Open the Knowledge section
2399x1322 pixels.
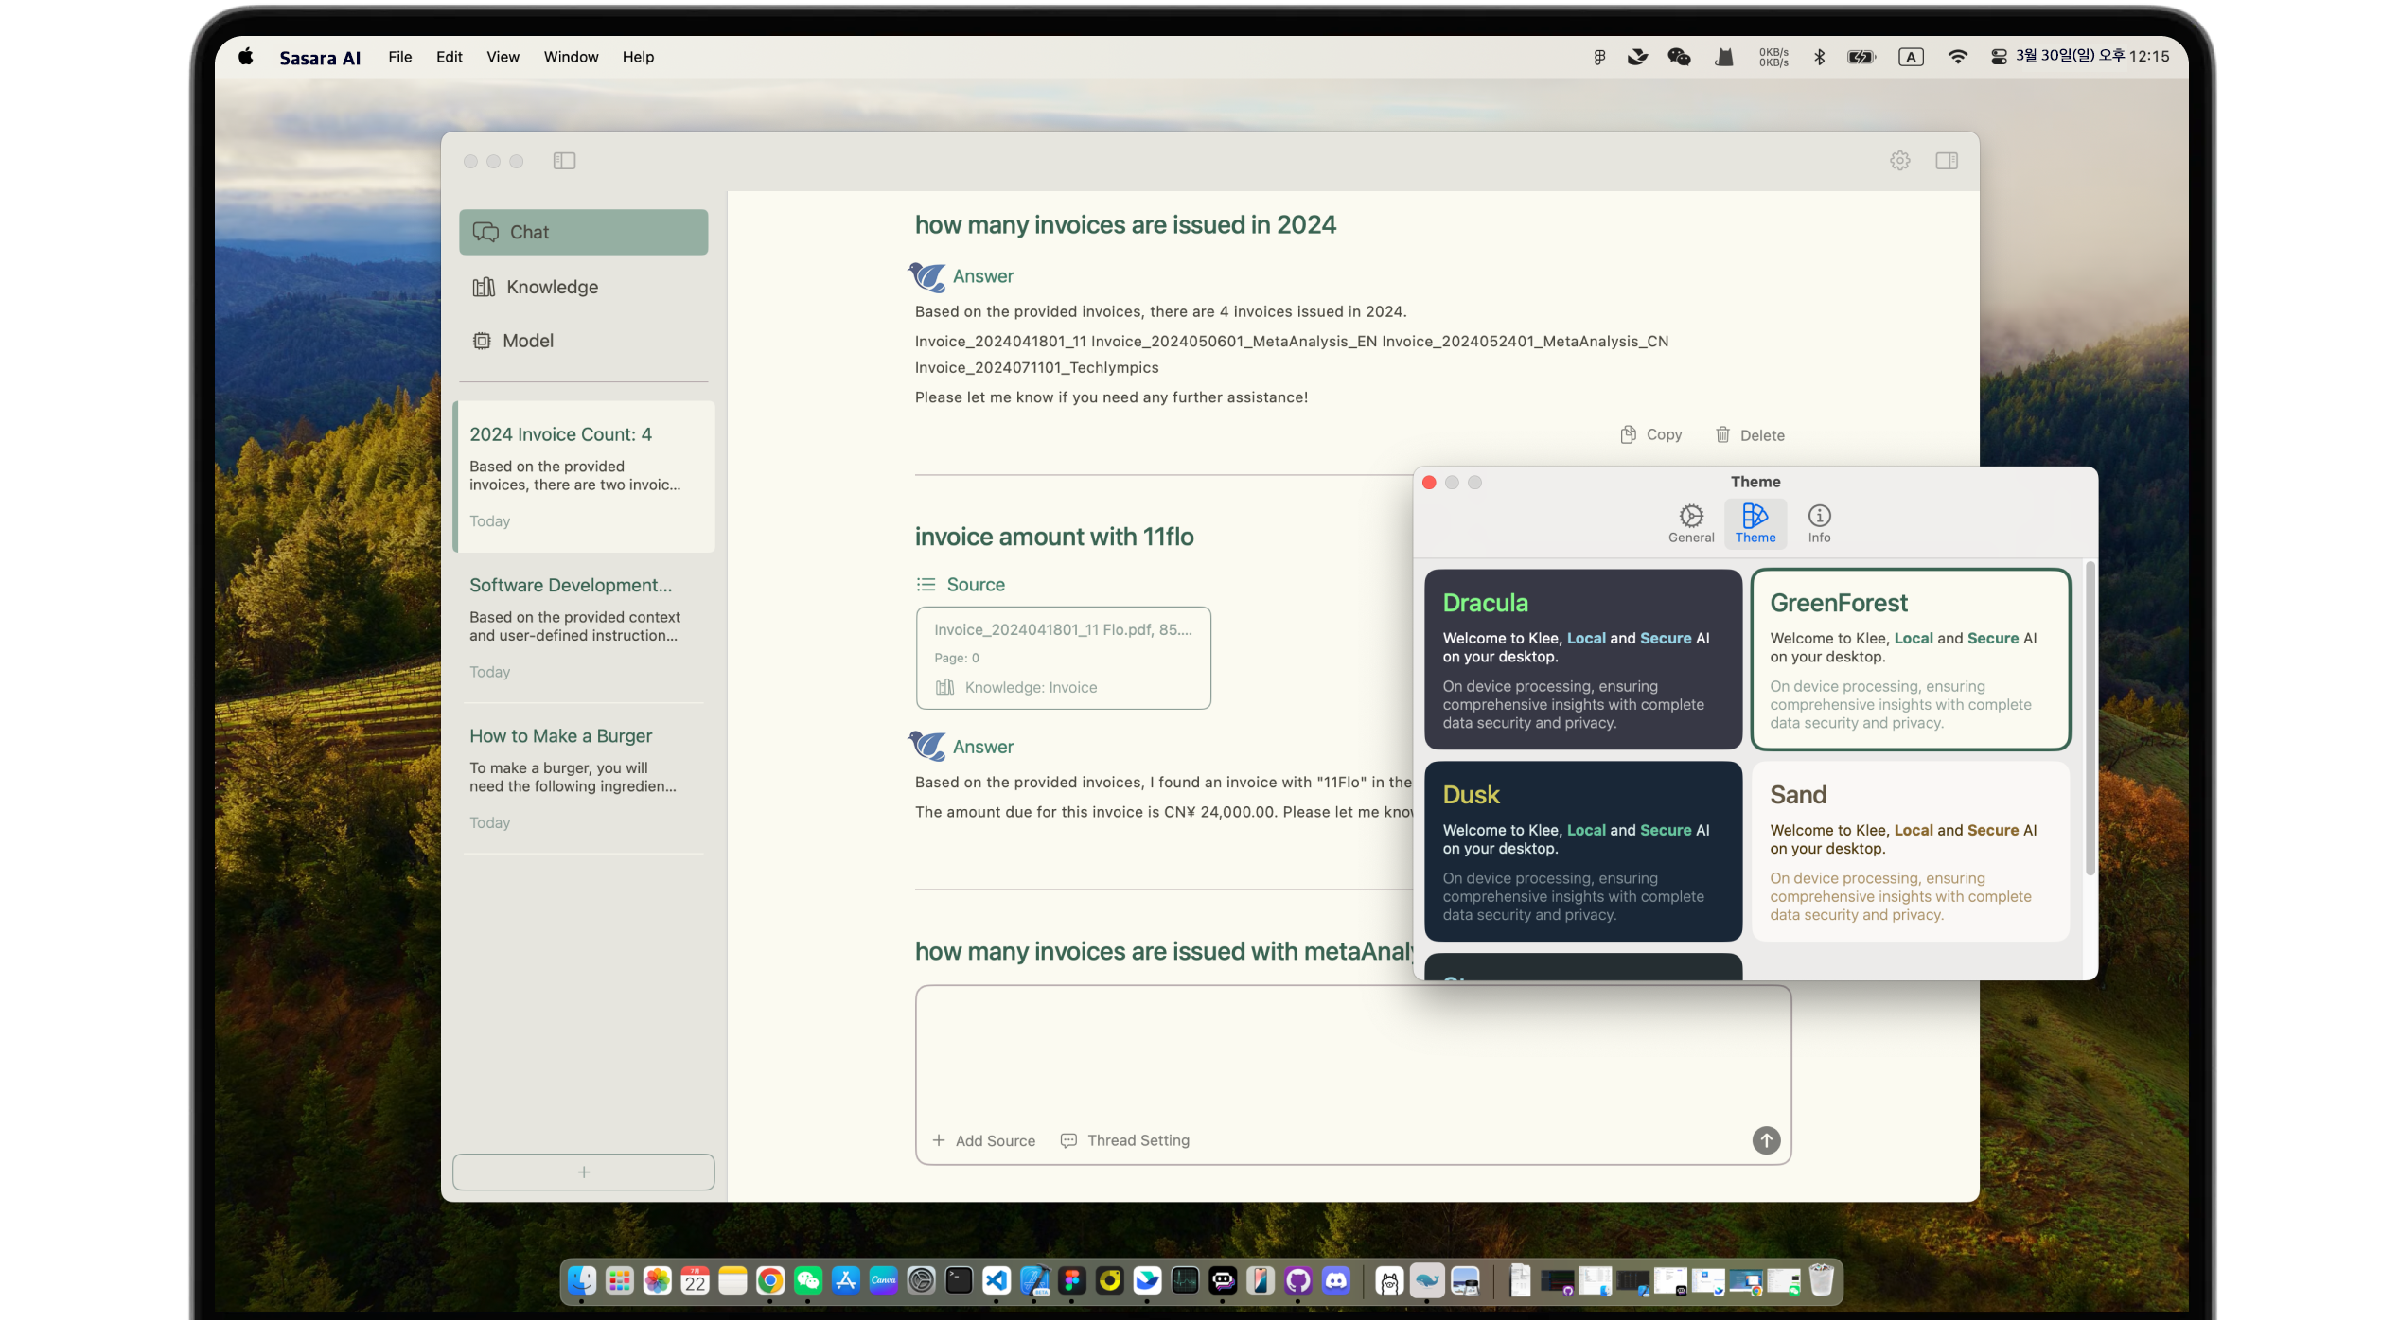[552, 287]
